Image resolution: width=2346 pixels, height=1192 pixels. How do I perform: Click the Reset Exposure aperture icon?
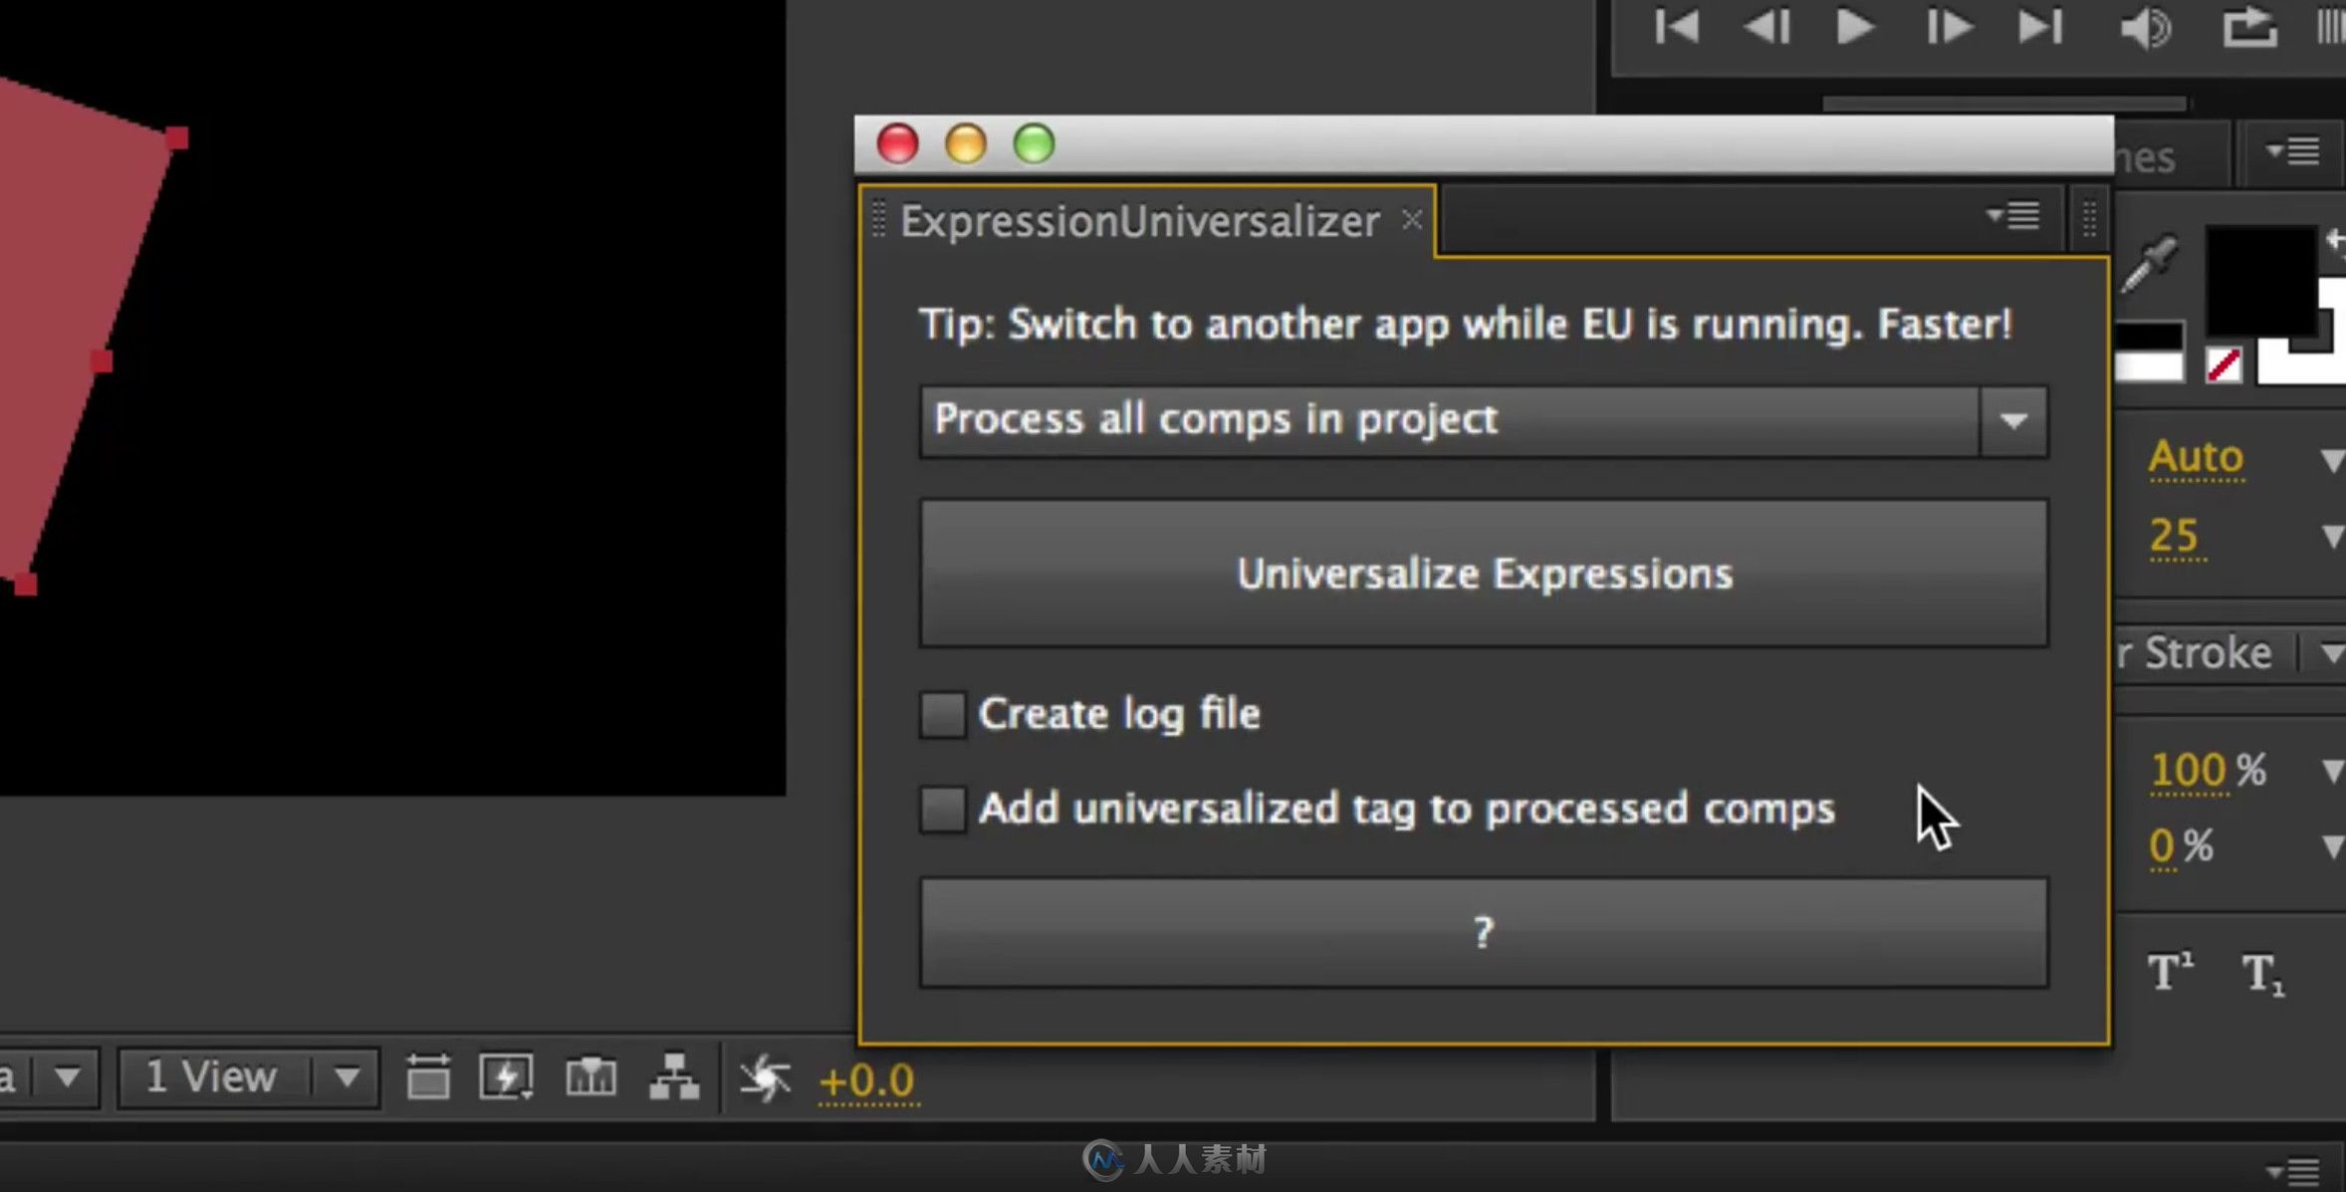click(x=765, y=1077)
